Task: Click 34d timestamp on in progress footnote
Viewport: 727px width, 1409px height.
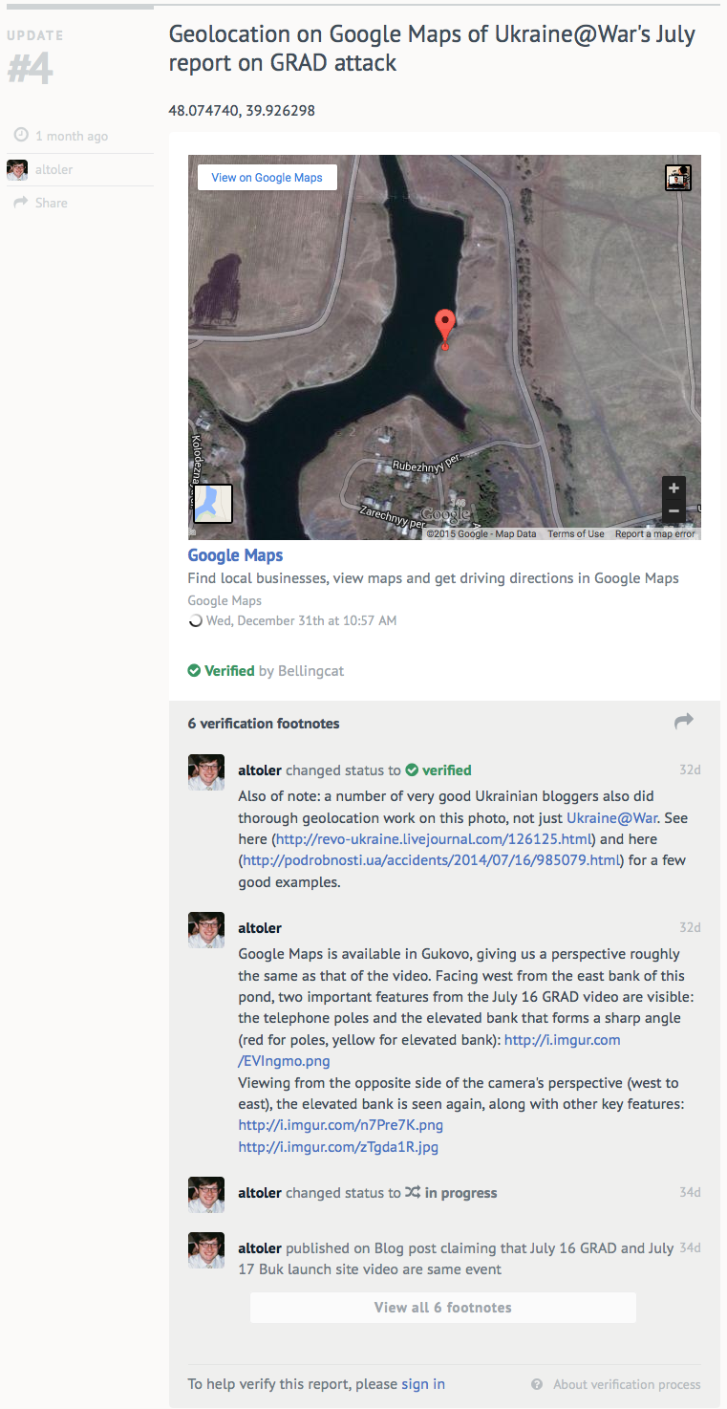Action: (x=690, y=1192)
